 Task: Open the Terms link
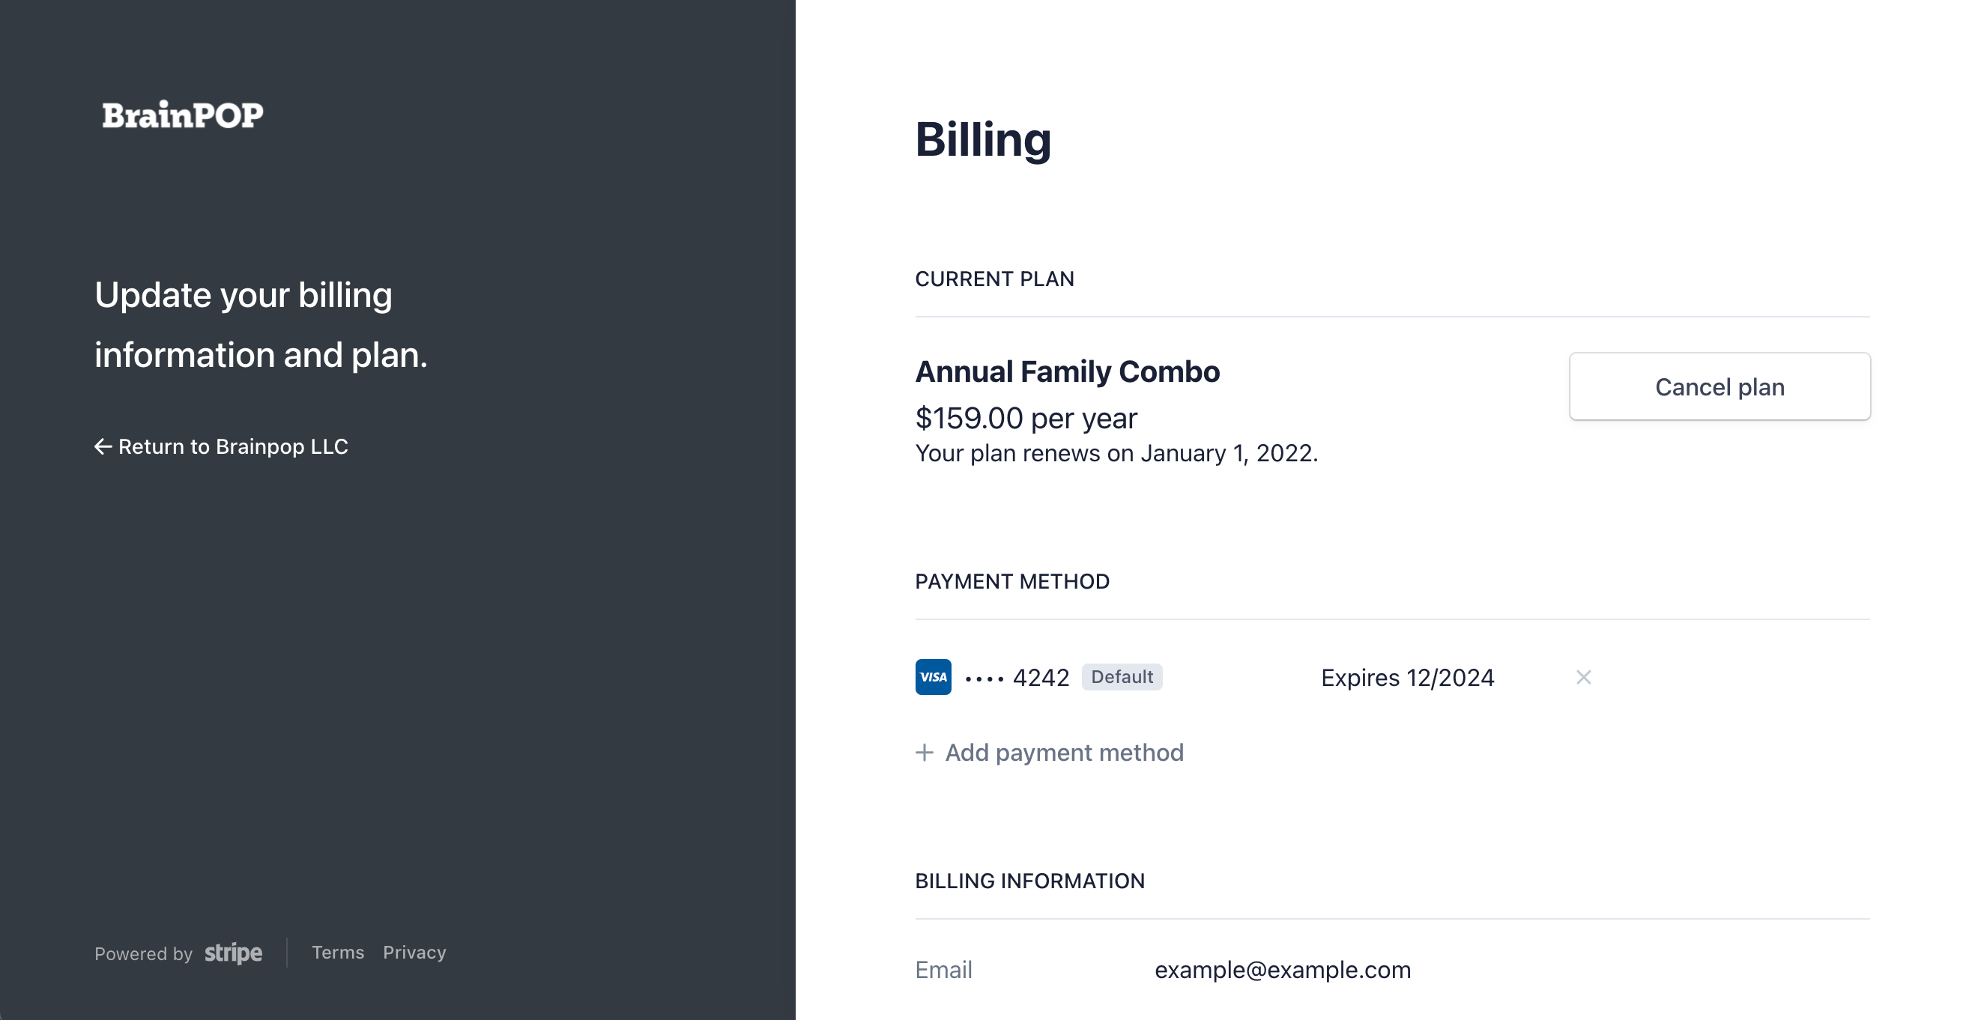tap(337, 953)
